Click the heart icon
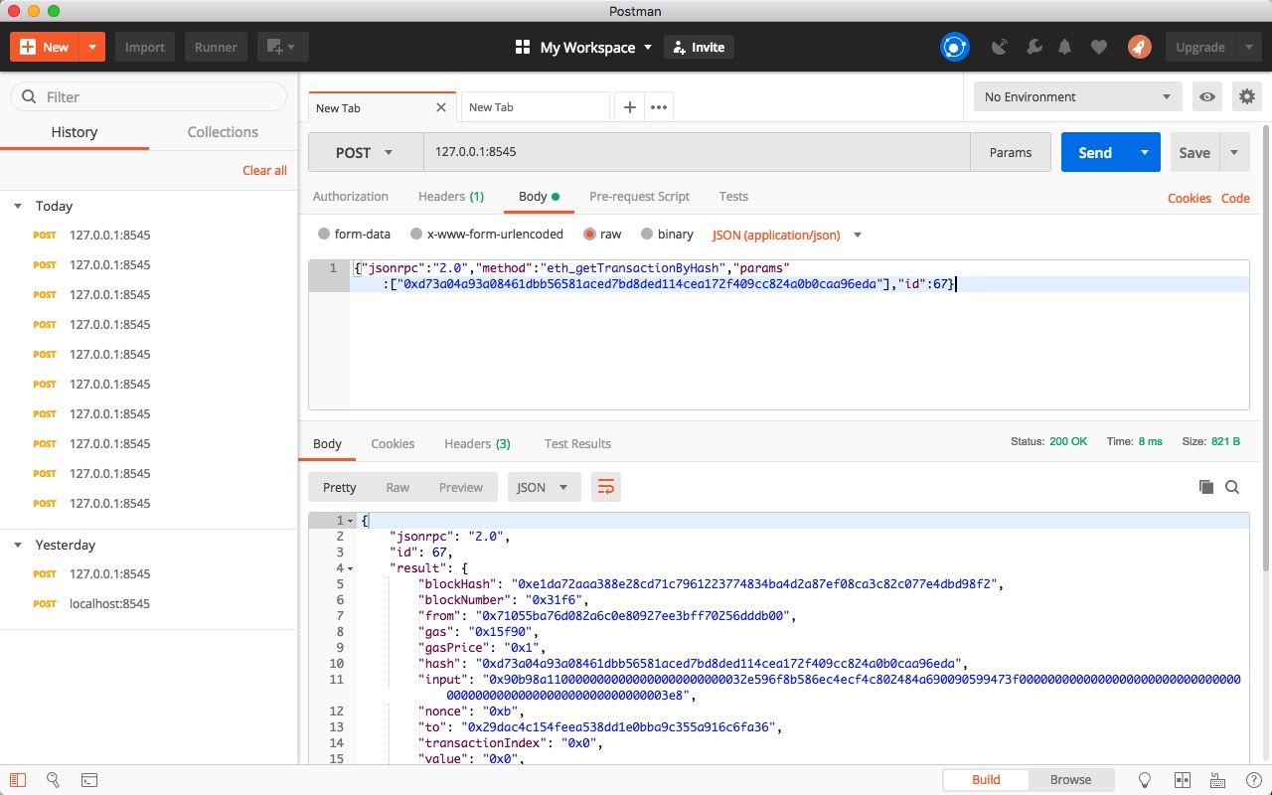Screen dimensions: 1272x795 (x=1098, y=47)
